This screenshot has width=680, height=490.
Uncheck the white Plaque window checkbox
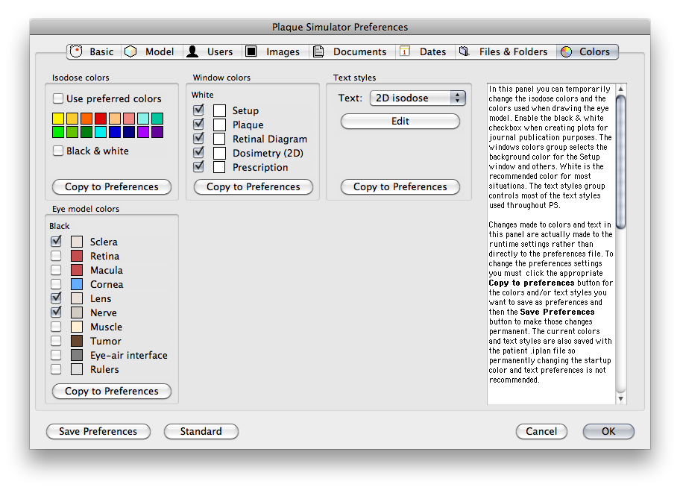[x=198, y=125]
